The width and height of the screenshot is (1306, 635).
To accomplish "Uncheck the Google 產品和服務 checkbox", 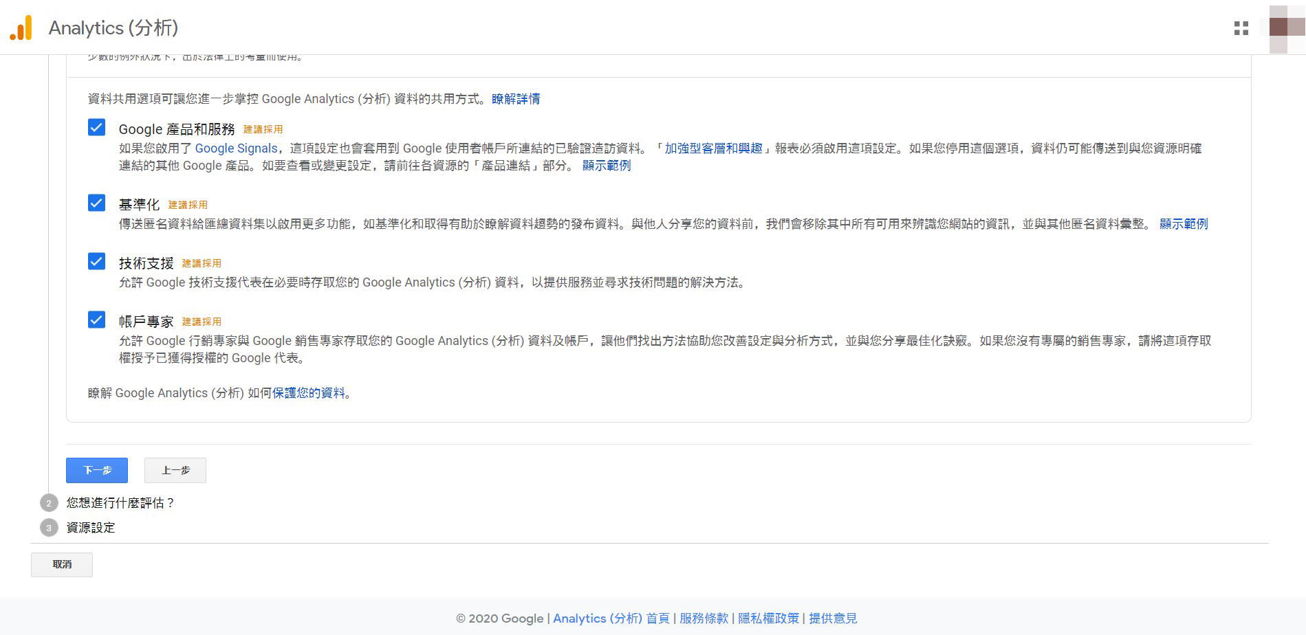I will click(97, 128).
